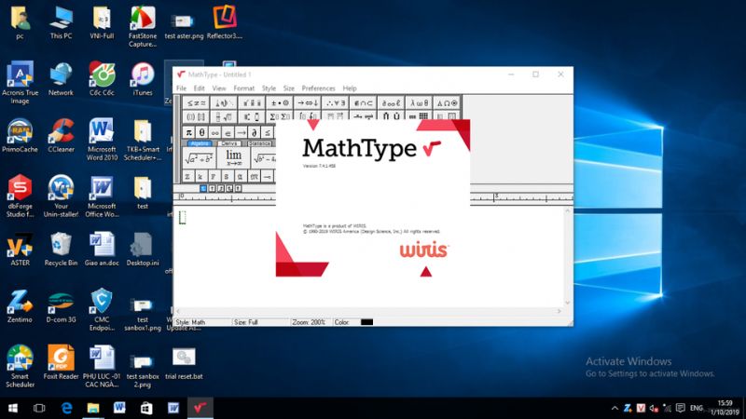Screen dimensions: 746x419
Task: Open the matrix templates palette
Action: click(x=419, y=116)
